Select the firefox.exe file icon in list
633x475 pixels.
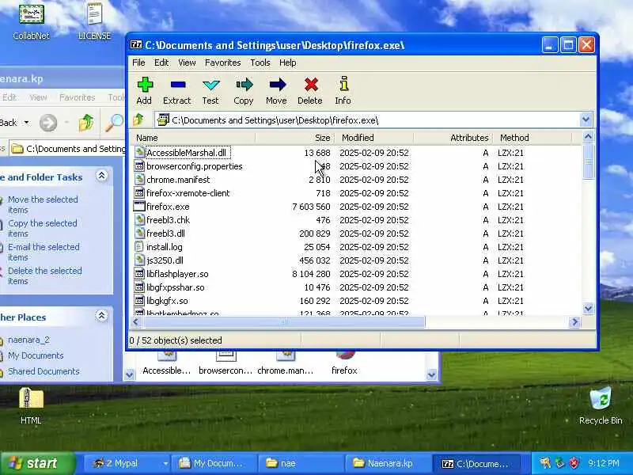click(x=139, y=207)
